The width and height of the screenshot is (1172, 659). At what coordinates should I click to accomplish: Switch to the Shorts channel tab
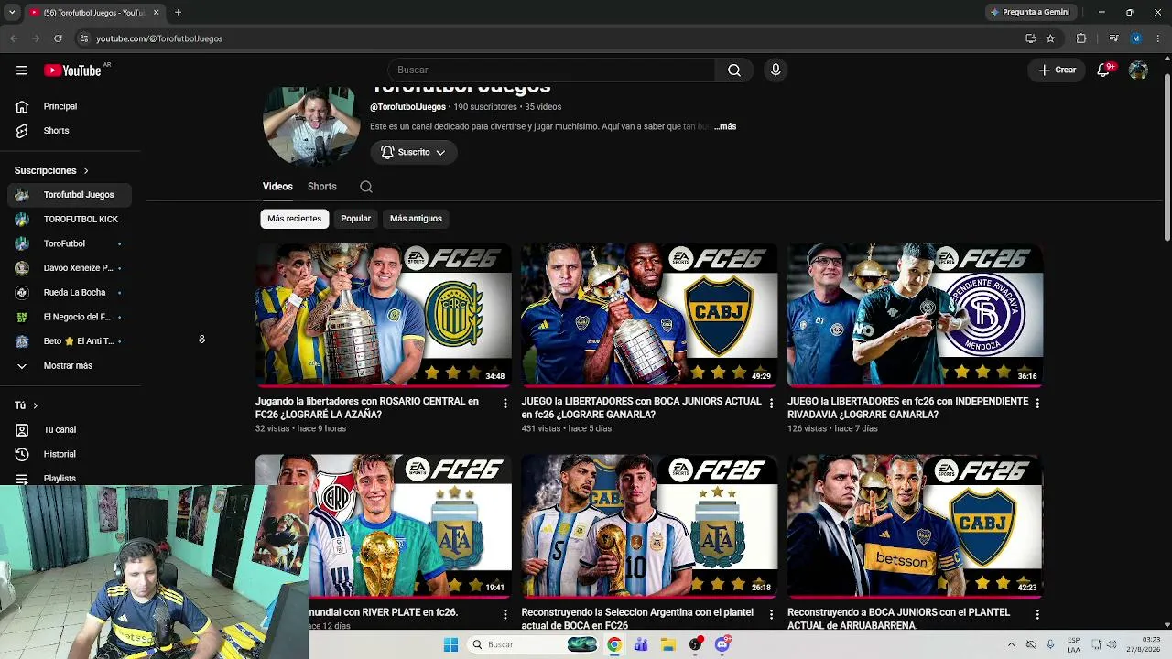click(x=322, y=187)
